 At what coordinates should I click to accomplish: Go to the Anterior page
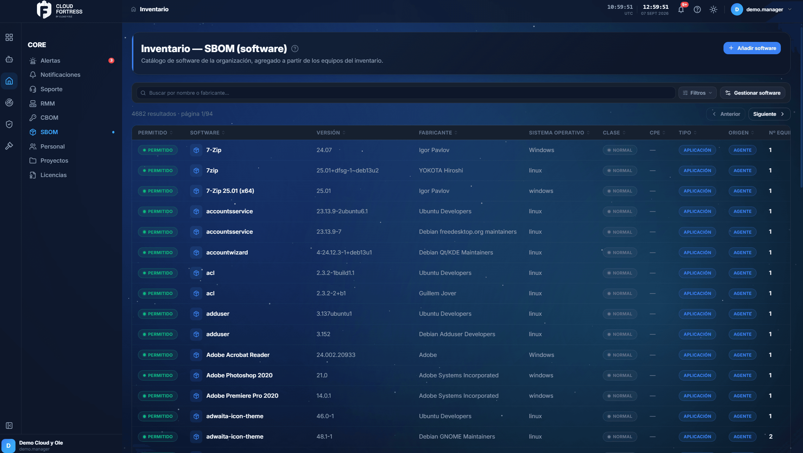pos(726,114)
